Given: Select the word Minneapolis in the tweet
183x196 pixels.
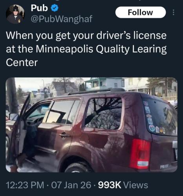Looking at the screenshot, I should pyautogui.click(x=65, y=49).
